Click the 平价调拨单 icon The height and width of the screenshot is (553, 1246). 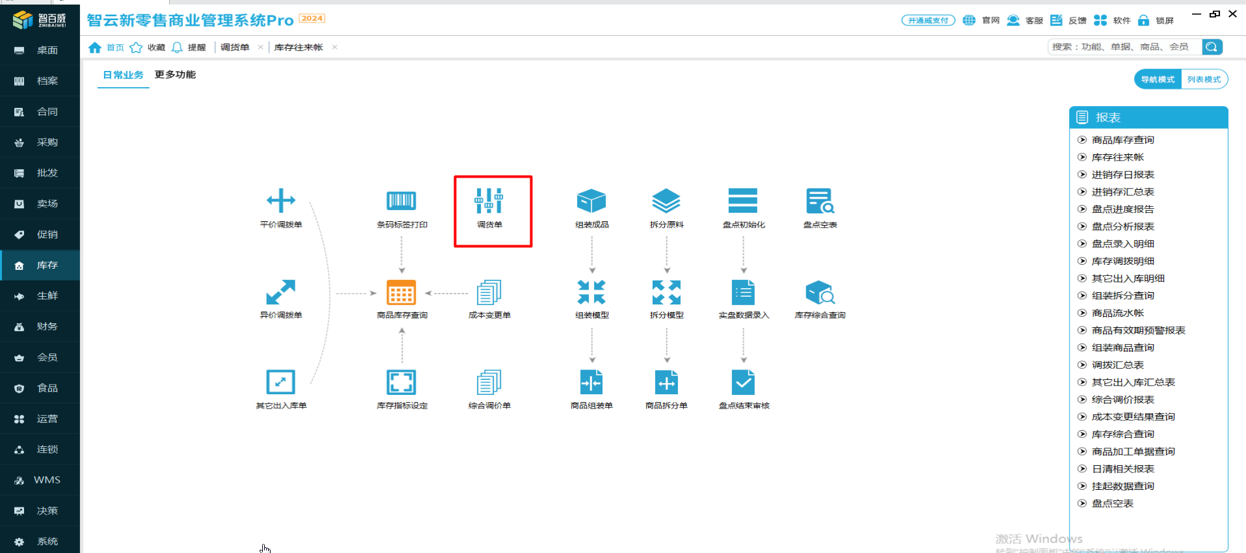(x=280, y=202)
